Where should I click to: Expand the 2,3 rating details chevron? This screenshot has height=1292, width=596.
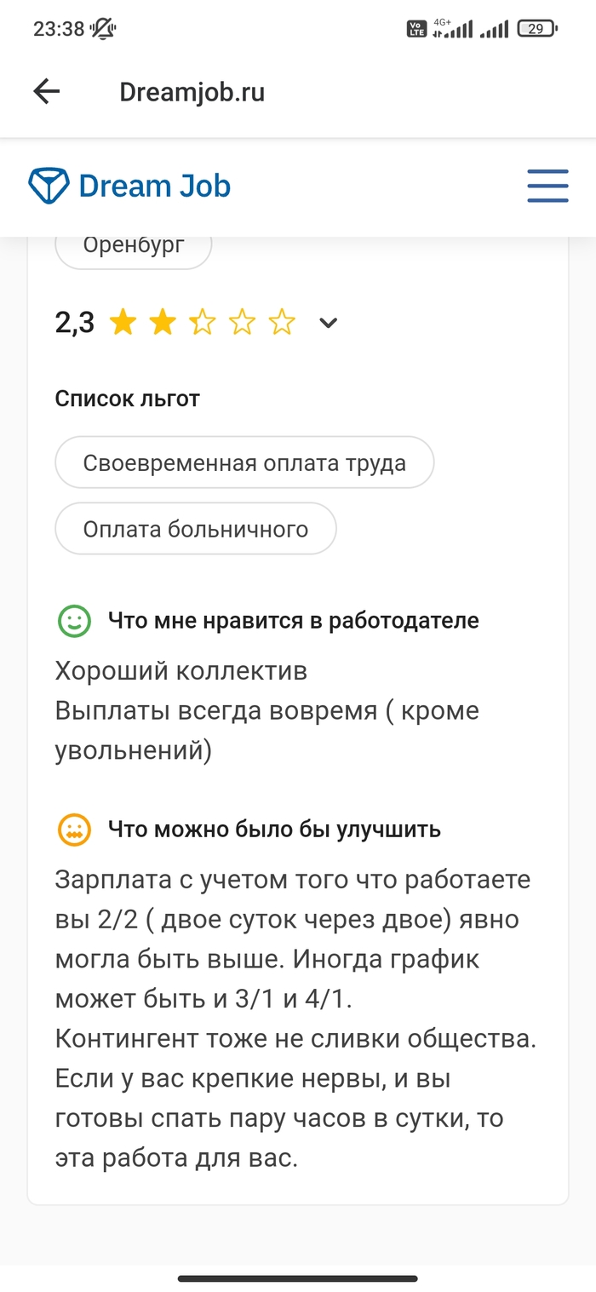pos(328,323)
